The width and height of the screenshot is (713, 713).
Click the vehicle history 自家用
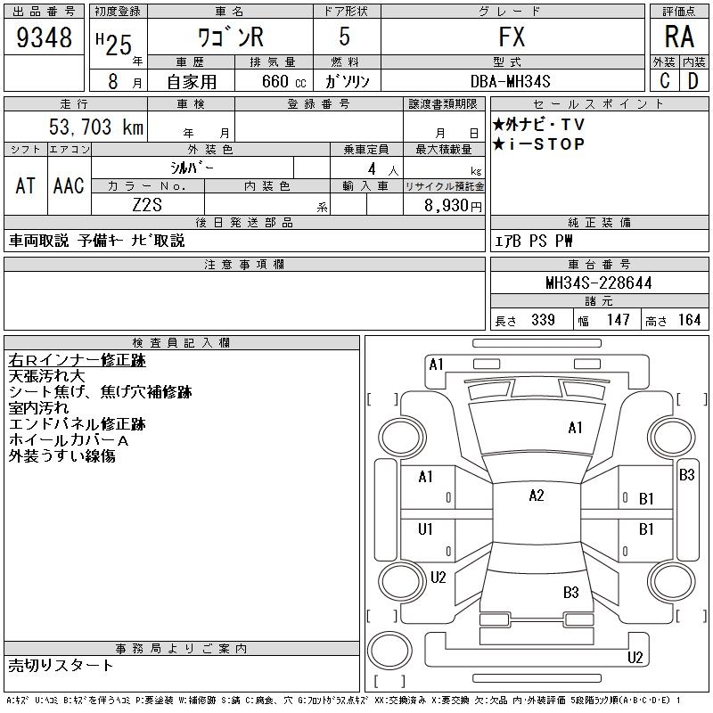click(192, 82)
